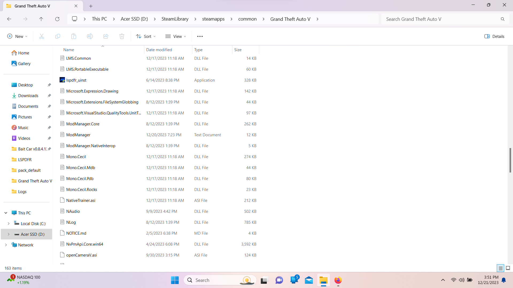This screenshot has height=288, width=513.
Task: Click the Copy icon in toolbar
Action: point(58,36)
